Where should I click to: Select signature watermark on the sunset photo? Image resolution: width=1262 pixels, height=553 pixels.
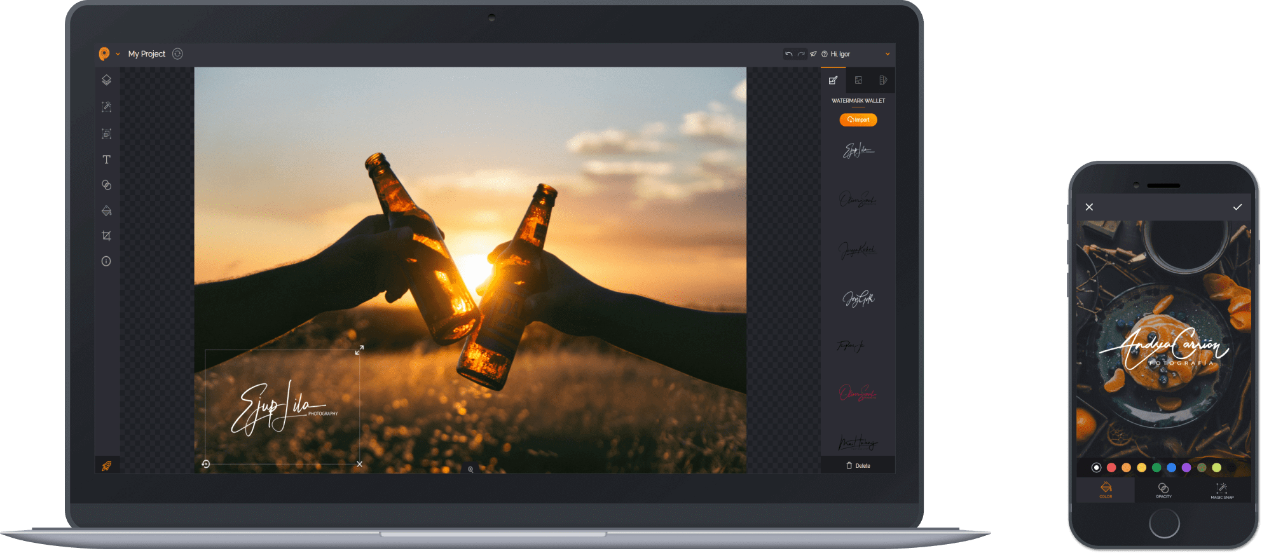[x=284, y=408]
